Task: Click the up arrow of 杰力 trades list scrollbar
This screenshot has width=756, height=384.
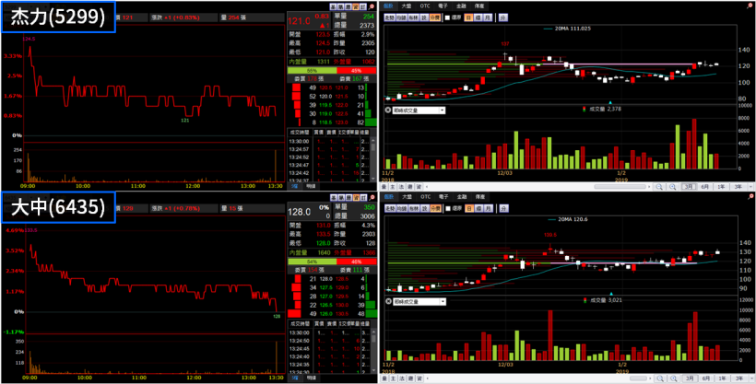Action: (373, 140)
